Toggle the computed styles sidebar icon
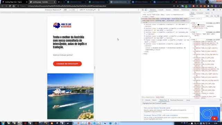 point(218,16)
